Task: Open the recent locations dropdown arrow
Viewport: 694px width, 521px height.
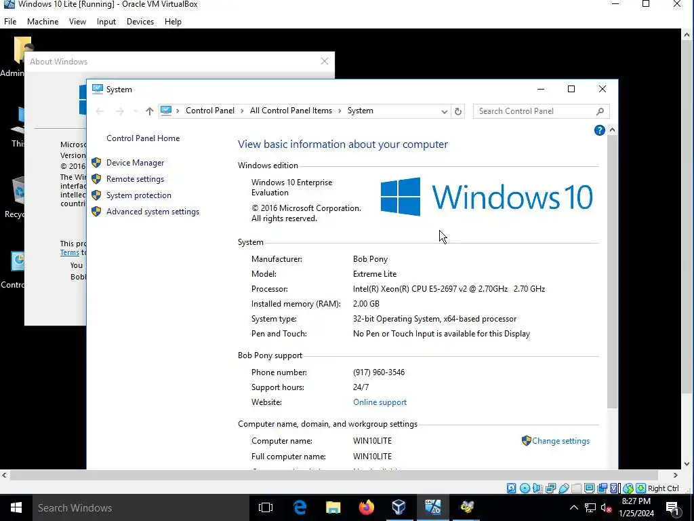Action: [x=135, y=112]
